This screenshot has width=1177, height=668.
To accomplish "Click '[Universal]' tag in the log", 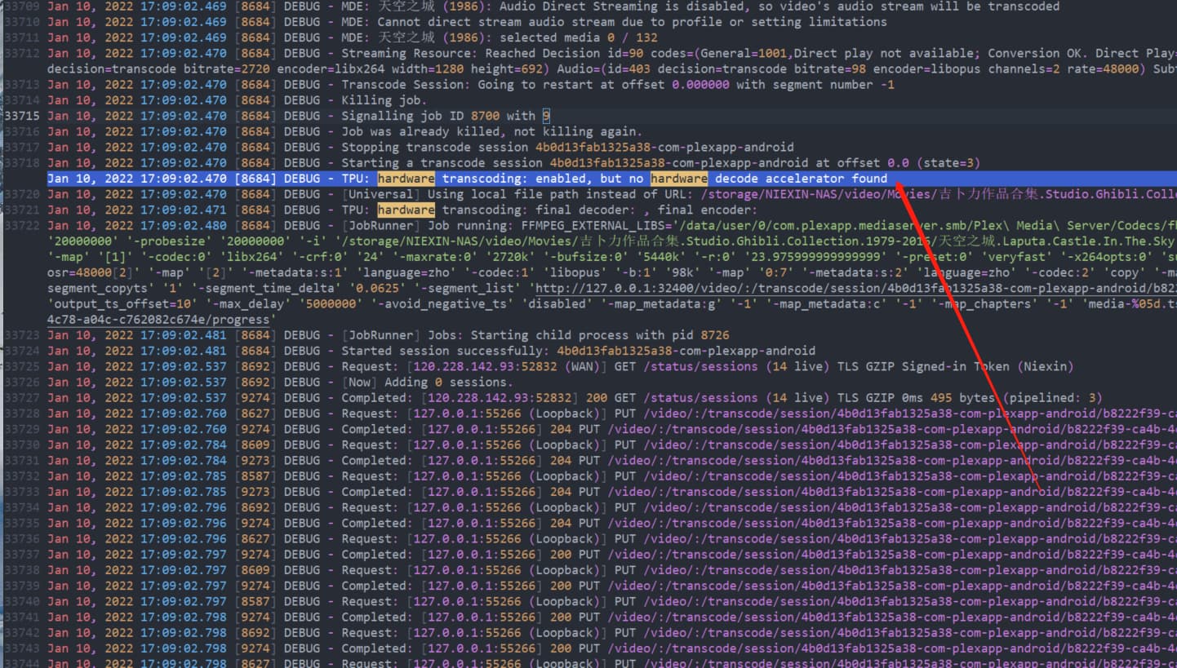I will (x=380, y=194).
